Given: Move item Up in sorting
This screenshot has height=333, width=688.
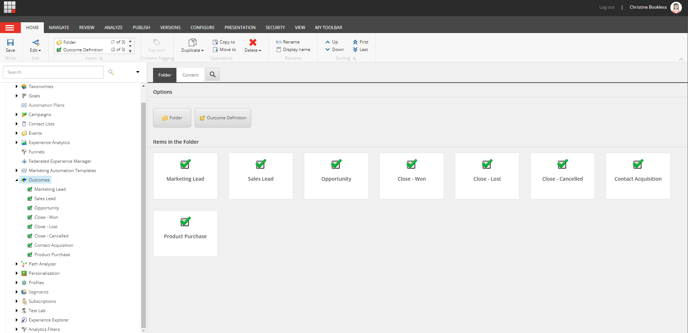Looking at the screenshot, I should 332,42.
